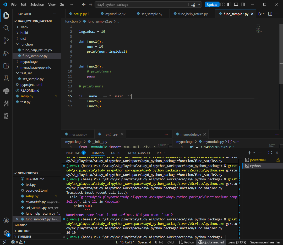Close the terminal panel
Image resolution: width=283 pixels, height=245 pixels.
click(x=277, y=153)
